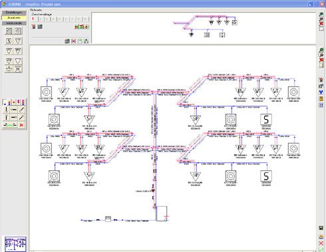Zoom in using main drawing green magnifier
Screen dimensions: 326x252
[x=321, y=51]
